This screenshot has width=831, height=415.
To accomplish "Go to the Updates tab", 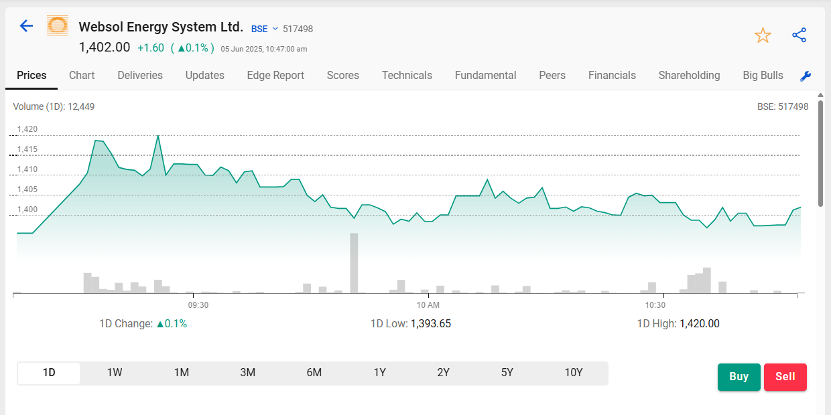I will click(x=205, y=76).
